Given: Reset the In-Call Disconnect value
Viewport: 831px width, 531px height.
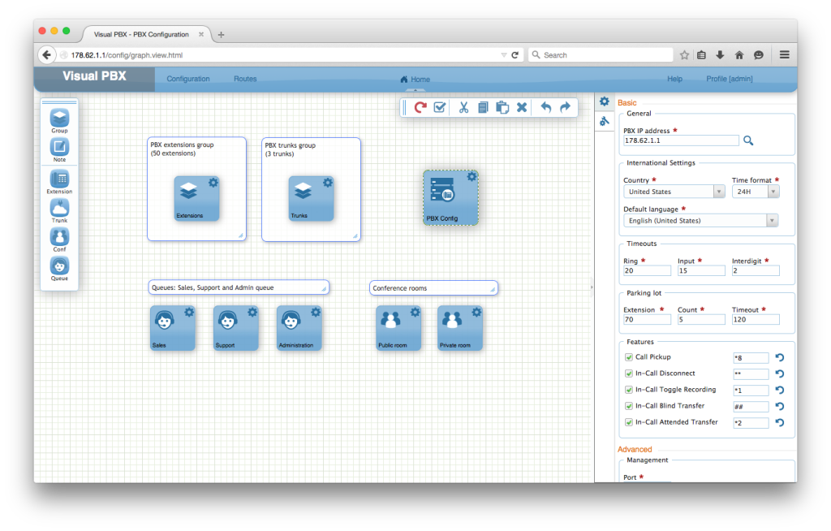Looking at the screenshot, I should point(779,373).
